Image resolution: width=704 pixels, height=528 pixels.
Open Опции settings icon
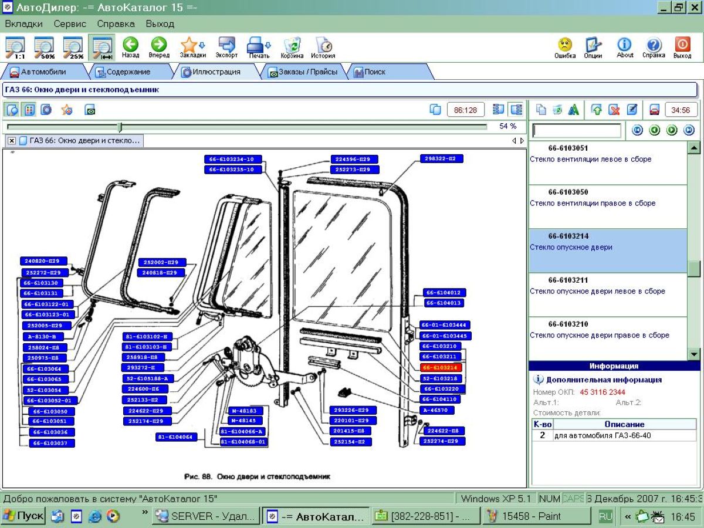593,47
